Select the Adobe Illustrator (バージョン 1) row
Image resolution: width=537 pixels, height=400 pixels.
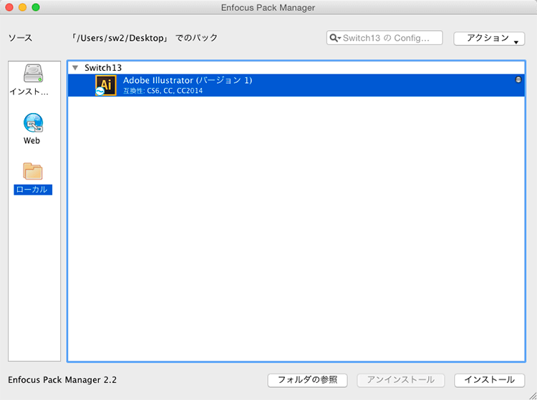[x=296, y=85]
